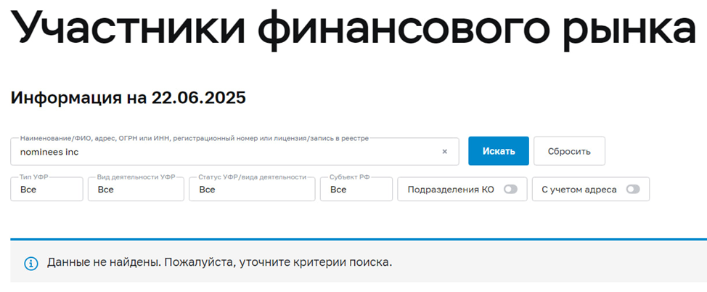Click the Тип УФР caption label
Viewport: 707px width, 292px height.
click(x=36, y=177)
